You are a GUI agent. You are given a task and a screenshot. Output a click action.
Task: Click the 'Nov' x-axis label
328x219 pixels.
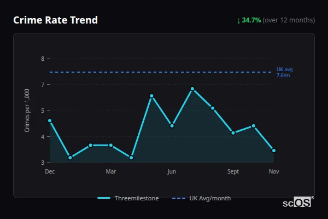pyautogui.click(x=274, y=171)
